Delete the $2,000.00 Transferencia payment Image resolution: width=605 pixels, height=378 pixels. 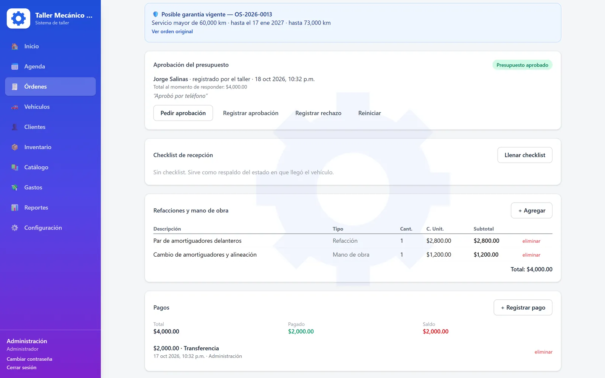coord(543,352)
